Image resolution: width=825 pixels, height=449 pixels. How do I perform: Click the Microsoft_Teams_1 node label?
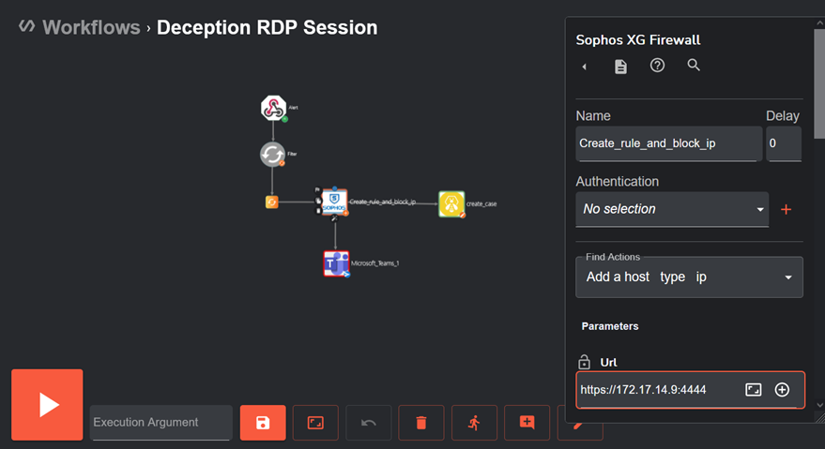pyautogui.click(x=374, y=263)
